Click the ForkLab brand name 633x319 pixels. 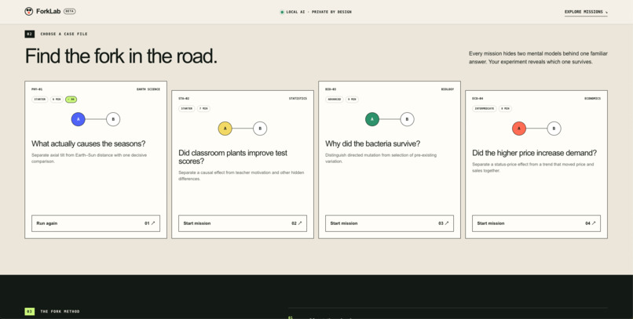point(48,11)
